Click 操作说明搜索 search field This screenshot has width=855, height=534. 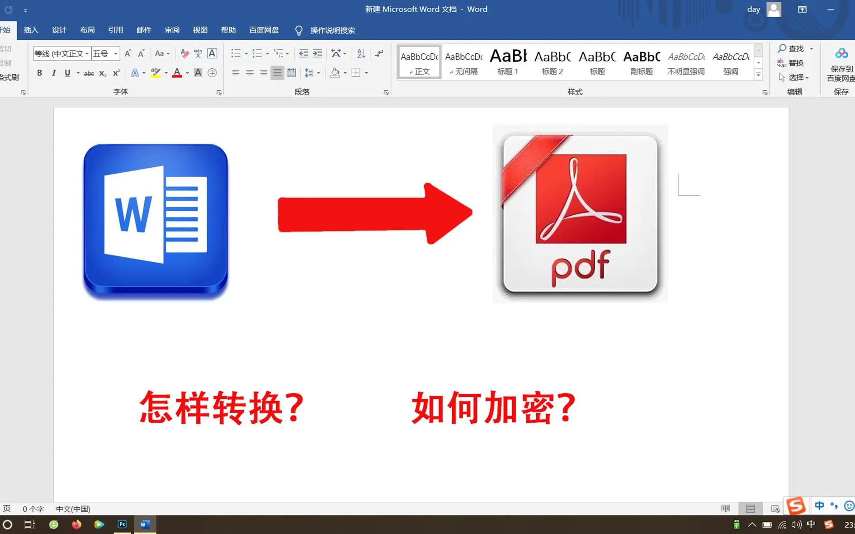click(332, 30)
